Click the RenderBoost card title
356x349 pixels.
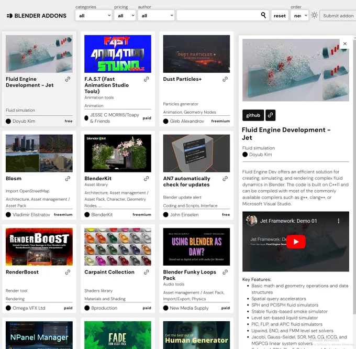(x=22, y=272)
